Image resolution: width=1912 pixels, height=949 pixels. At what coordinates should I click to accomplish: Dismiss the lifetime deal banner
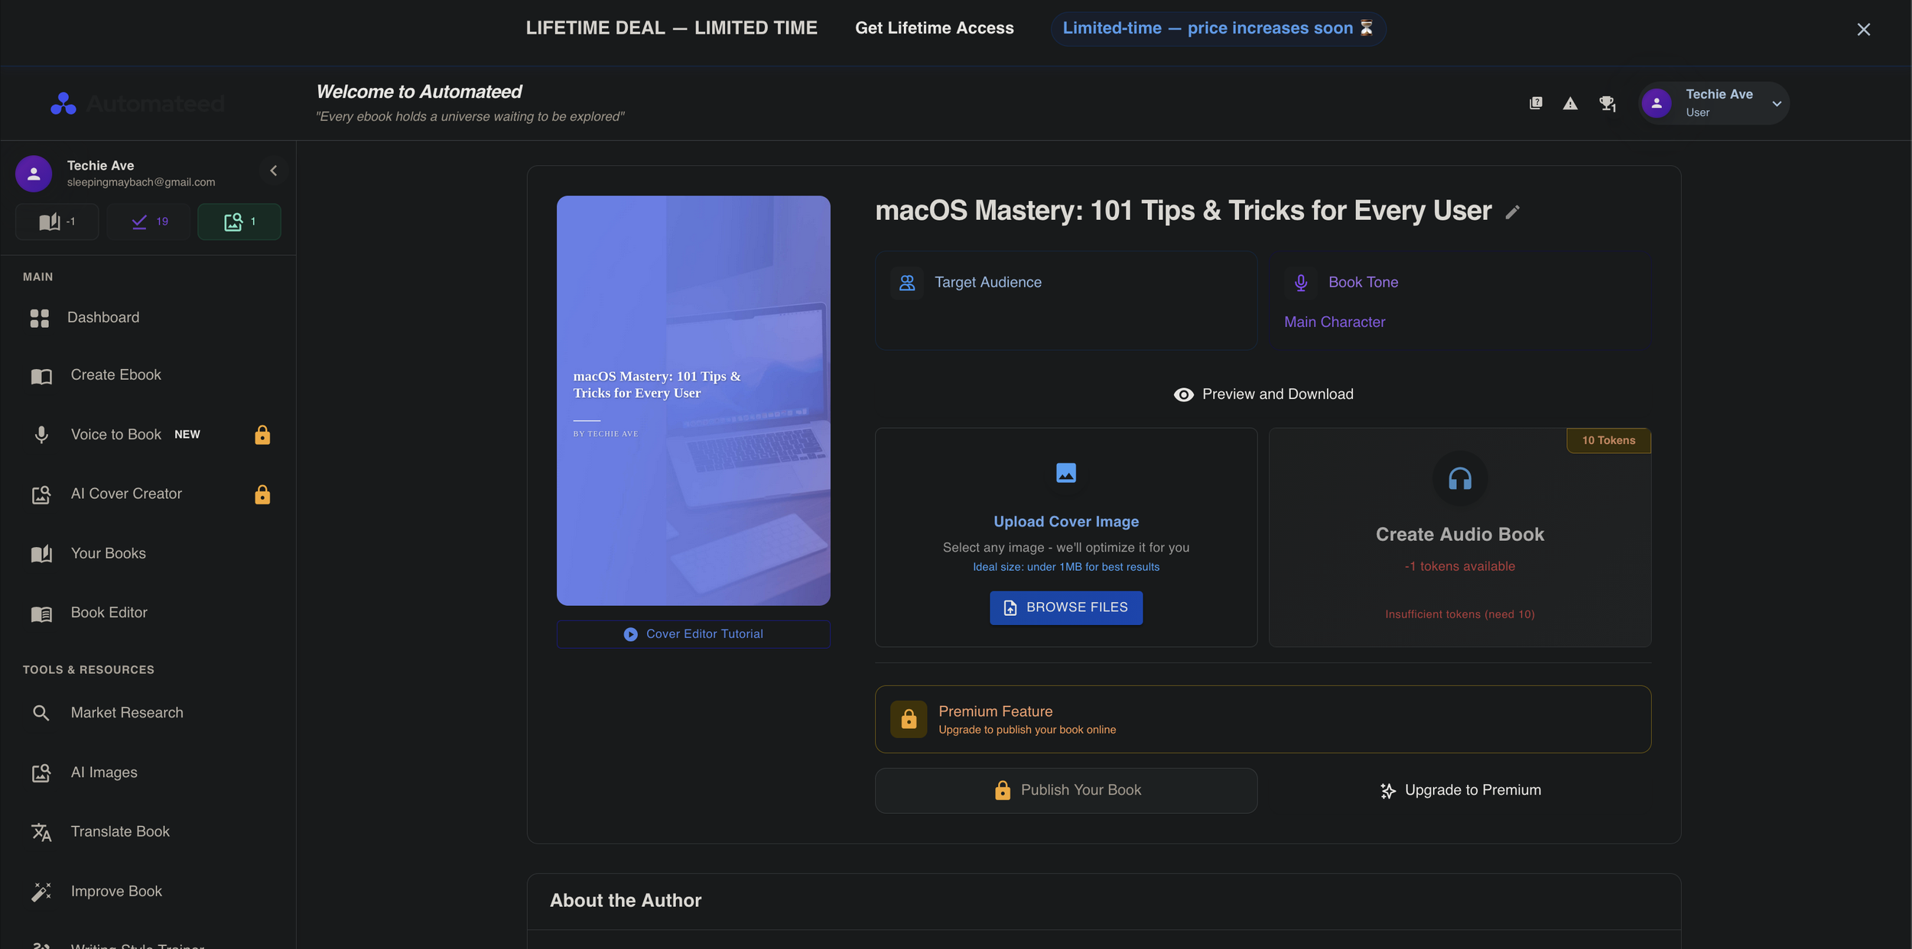click(1863, 29)
